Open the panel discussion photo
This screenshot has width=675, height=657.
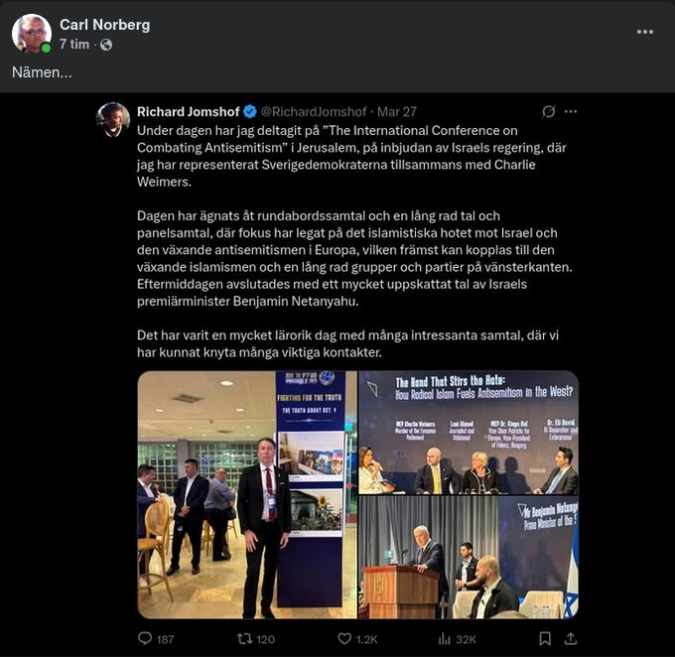[x=468, y=433]
